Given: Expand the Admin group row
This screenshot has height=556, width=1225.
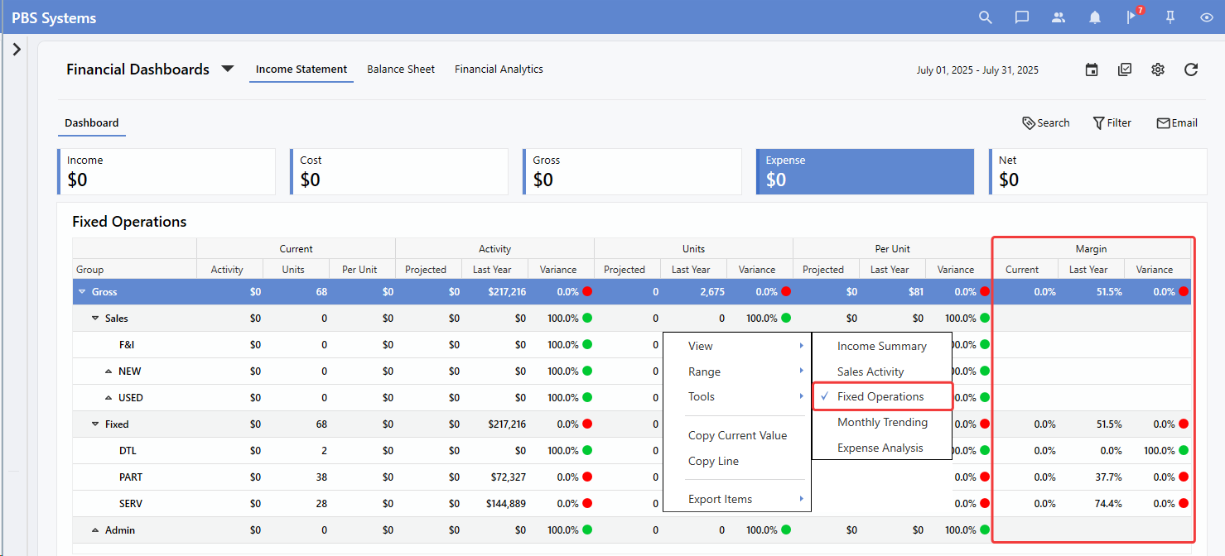Looking at the screenshot, I should pyautogui.click(x=96, y=530).
